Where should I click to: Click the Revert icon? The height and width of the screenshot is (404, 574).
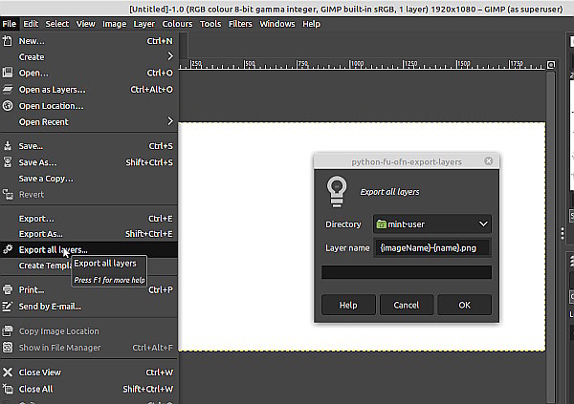point(8,194)
